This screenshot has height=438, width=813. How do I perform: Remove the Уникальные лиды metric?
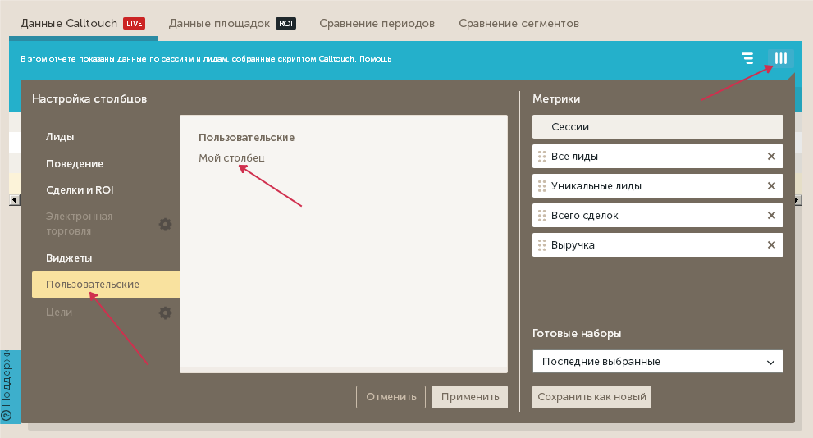[x=770, y=186]
